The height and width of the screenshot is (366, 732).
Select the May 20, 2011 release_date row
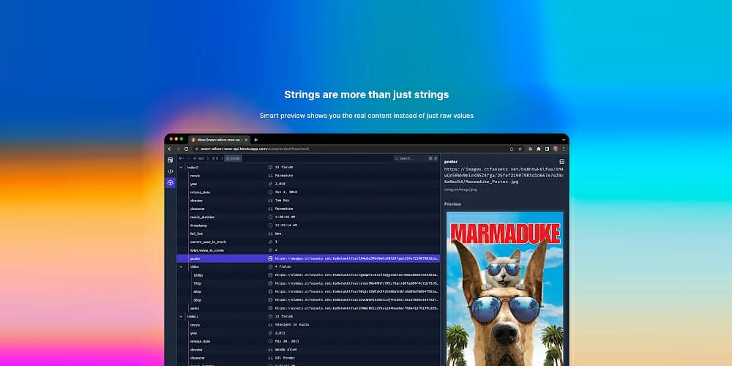point(309,341)
